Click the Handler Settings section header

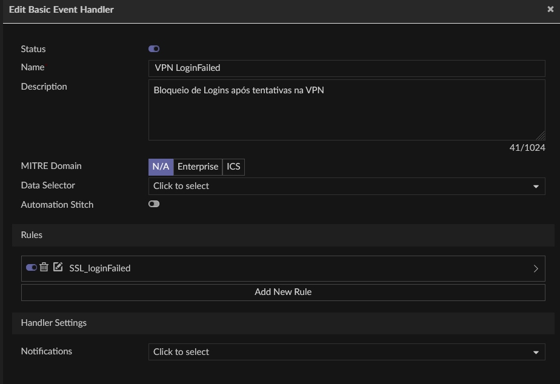[x=54, y=323]
